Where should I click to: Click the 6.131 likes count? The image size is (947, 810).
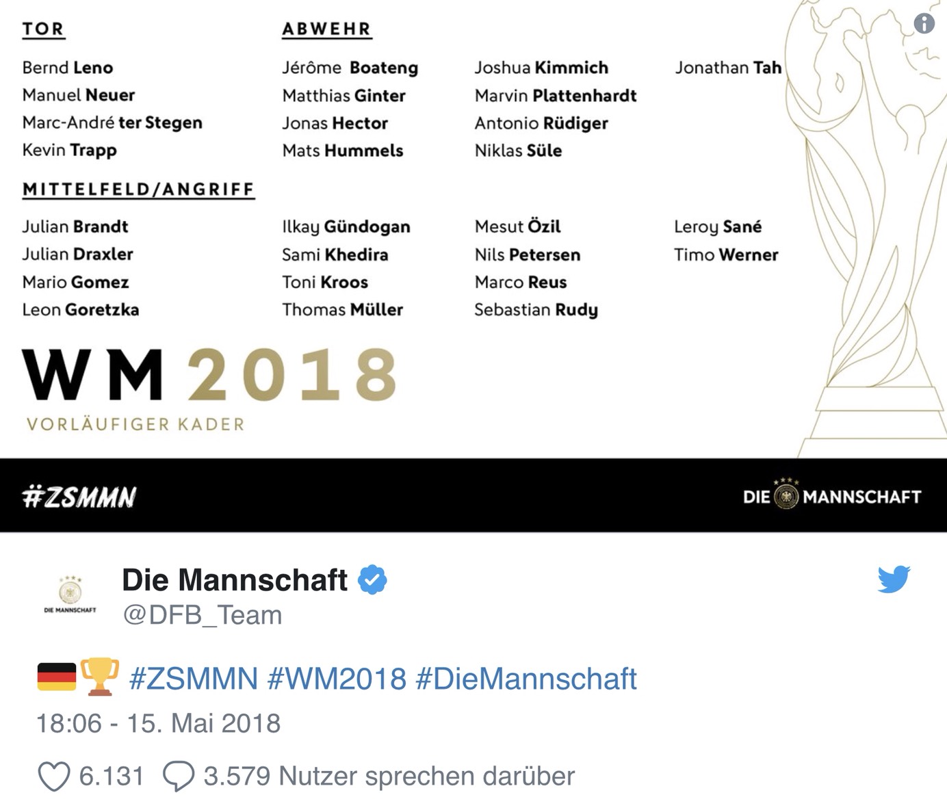tap(112, 776)
